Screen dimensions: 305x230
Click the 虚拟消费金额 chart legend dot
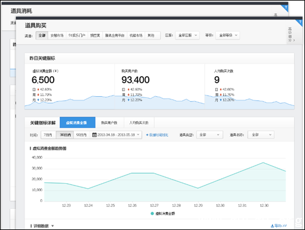(x=152, y=214)
